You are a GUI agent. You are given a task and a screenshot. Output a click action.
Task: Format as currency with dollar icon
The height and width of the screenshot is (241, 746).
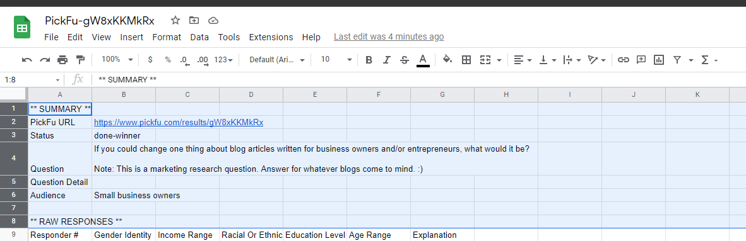150,60
